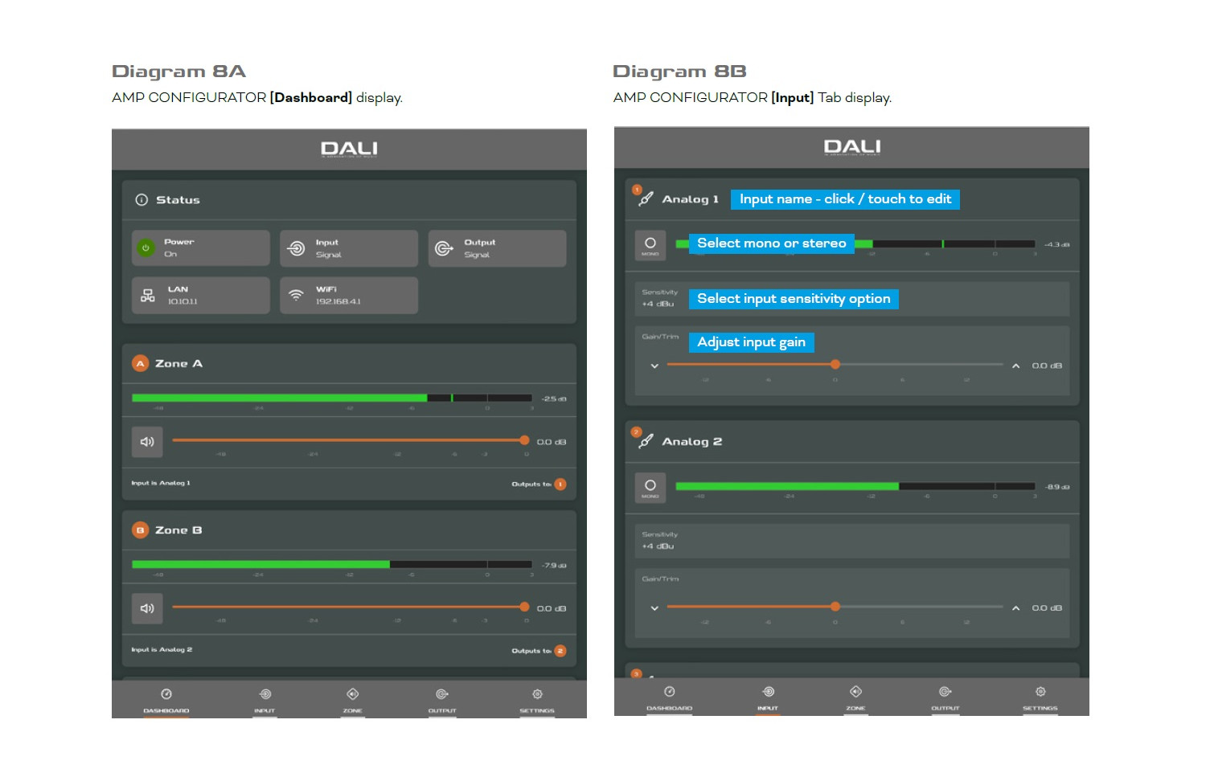The image size is (1206, 781).
Task: Increase Analog 2 gain with up chevron
Action: point(1016,608)
